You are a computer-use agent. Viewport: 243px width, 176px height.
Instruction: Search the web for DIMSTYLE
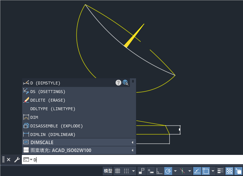[125, 83]
